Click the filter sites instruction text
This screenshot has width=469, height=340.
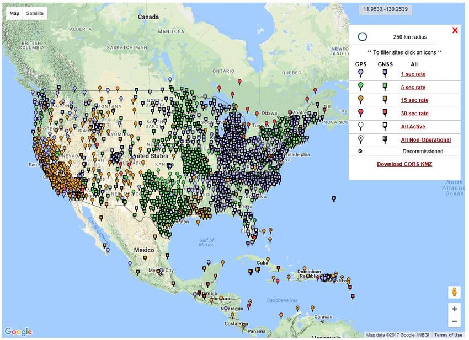(404, 52)
